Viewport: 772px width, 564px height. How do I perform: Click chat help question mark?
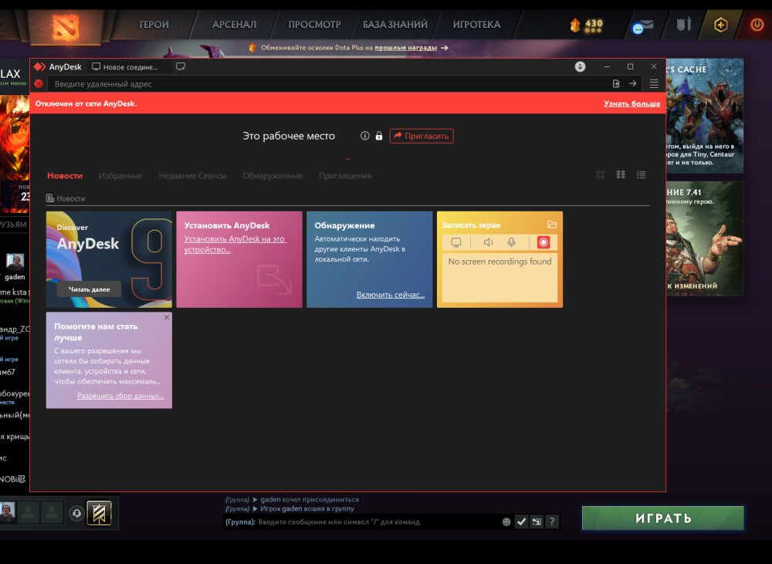pyautogui.click(x=552, y=522)
